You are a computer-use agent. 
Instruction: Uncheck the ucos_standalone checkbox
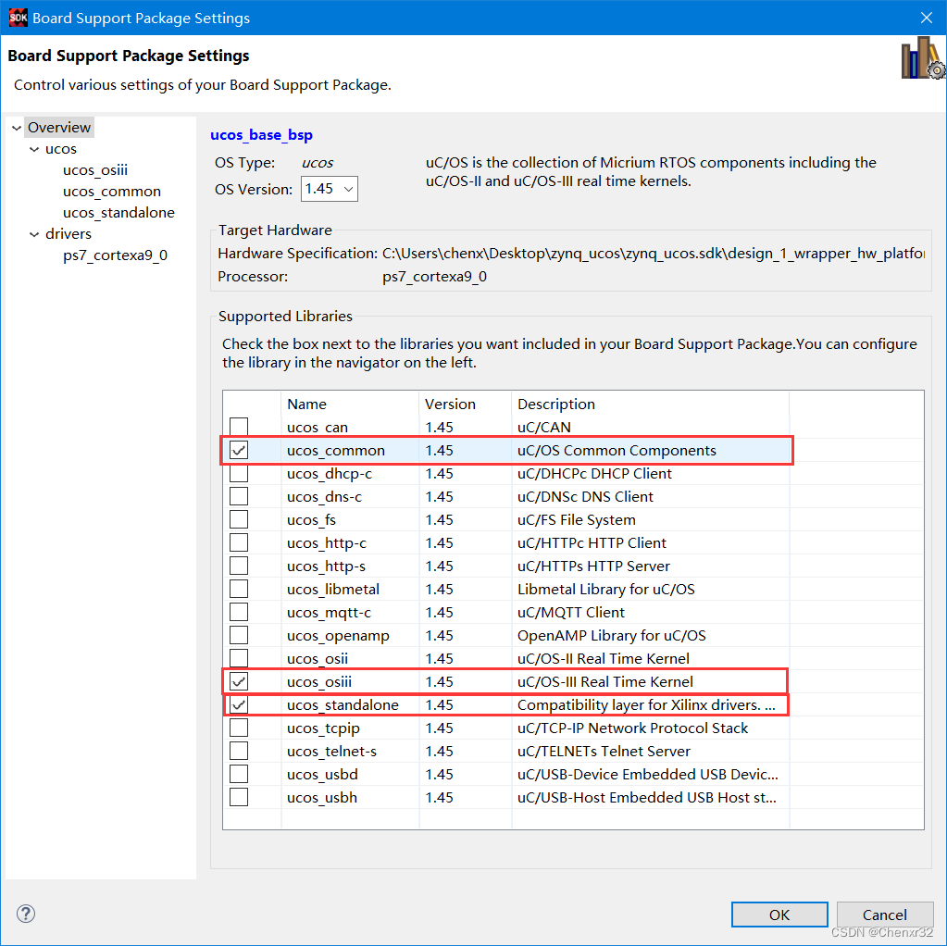[x=239, y=704]
